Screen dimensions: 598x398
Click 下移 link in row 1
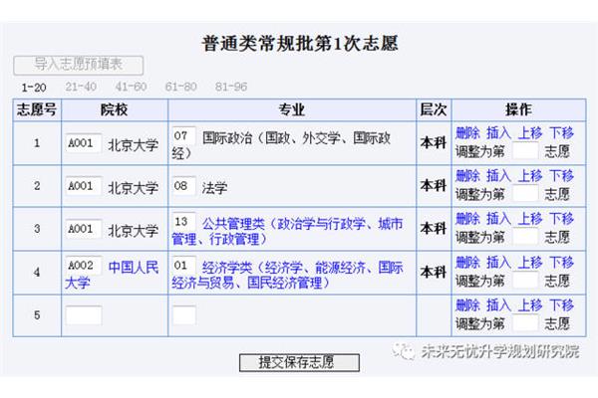[x=561, y=132]
